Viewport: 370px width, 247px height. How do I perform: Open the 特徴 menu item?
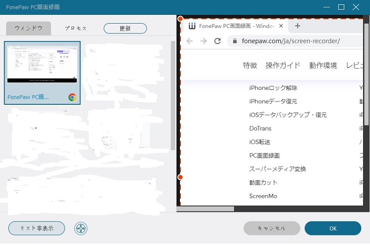250,65
